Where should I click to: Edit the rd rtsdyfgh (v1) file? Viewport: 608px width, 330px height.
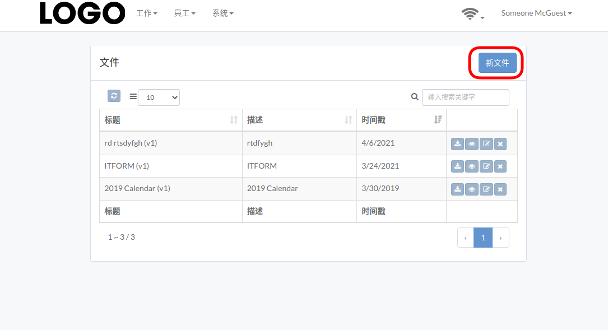[x=486, y=144]
